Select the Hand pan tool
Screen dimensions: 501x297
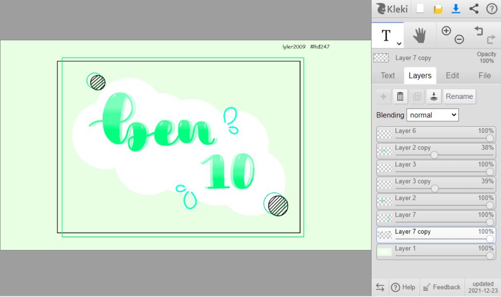[x=419, y=35]
